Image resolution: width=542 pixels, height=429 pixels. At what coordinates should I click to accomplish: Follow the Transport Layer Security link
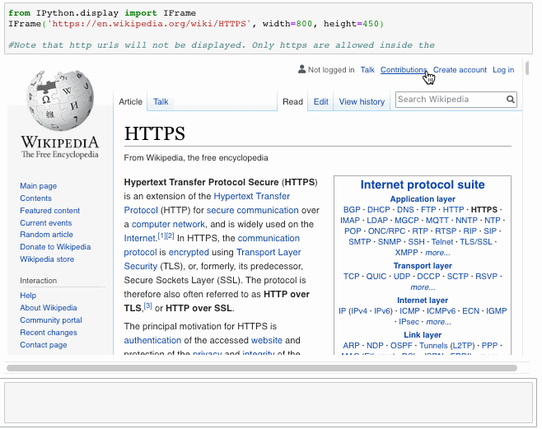point(269,253)
